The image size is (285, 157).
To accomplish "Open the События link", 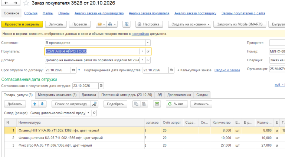I will (31, 13).
